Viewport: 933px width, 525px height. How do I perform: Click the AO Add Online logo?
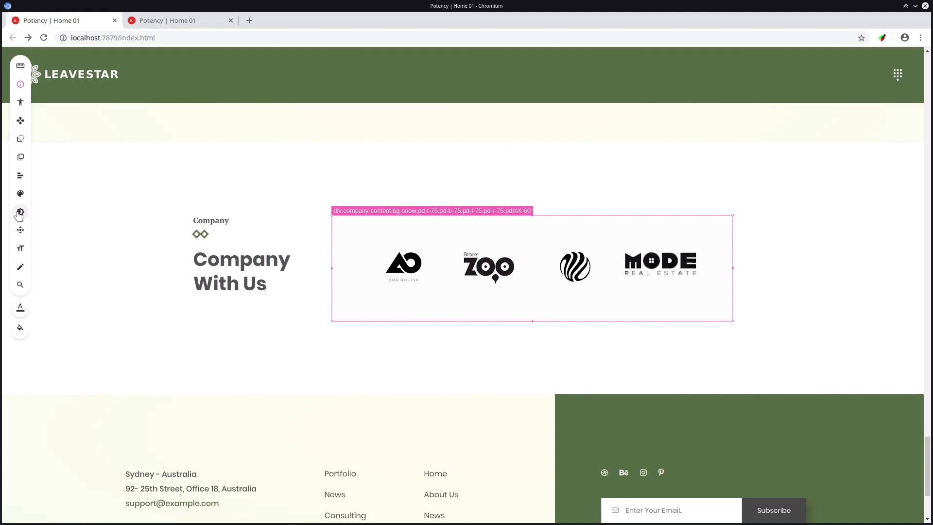pos(404,267)
